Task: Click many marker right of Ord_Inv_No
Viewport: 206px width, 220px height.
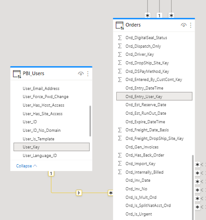Action: (x=197, y=190)
